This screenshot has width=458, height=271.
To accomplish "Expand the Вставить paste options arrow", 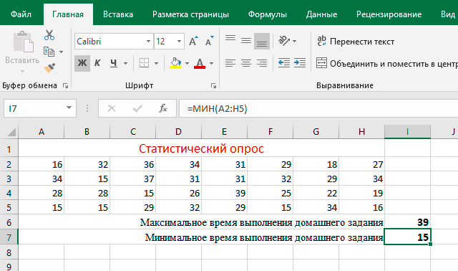I will coord(22,72).
